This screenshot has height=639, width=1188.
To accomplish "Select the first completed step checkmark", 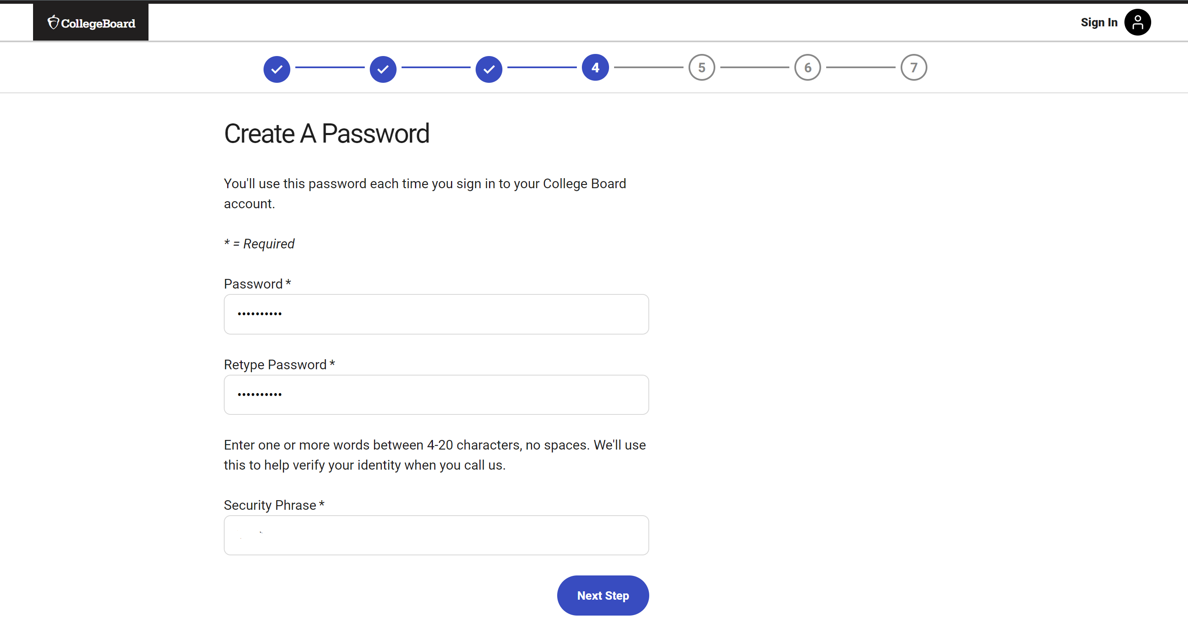I will pyautogui.click(x=277, y=69).
